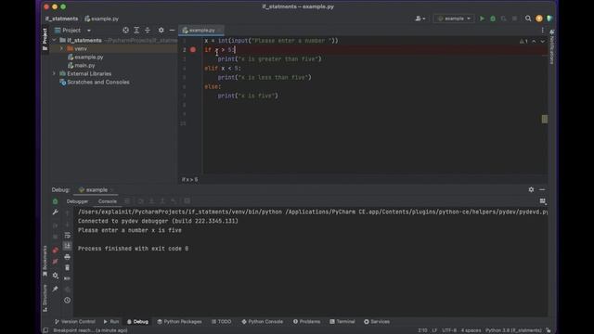Toggle mute breakpoints icon

tap(56, 262)
